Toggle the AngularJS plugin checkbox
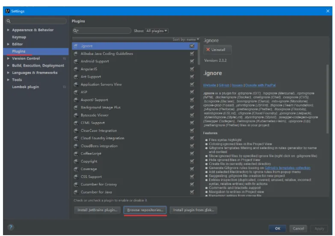335x236 pixels. (192, 69)
